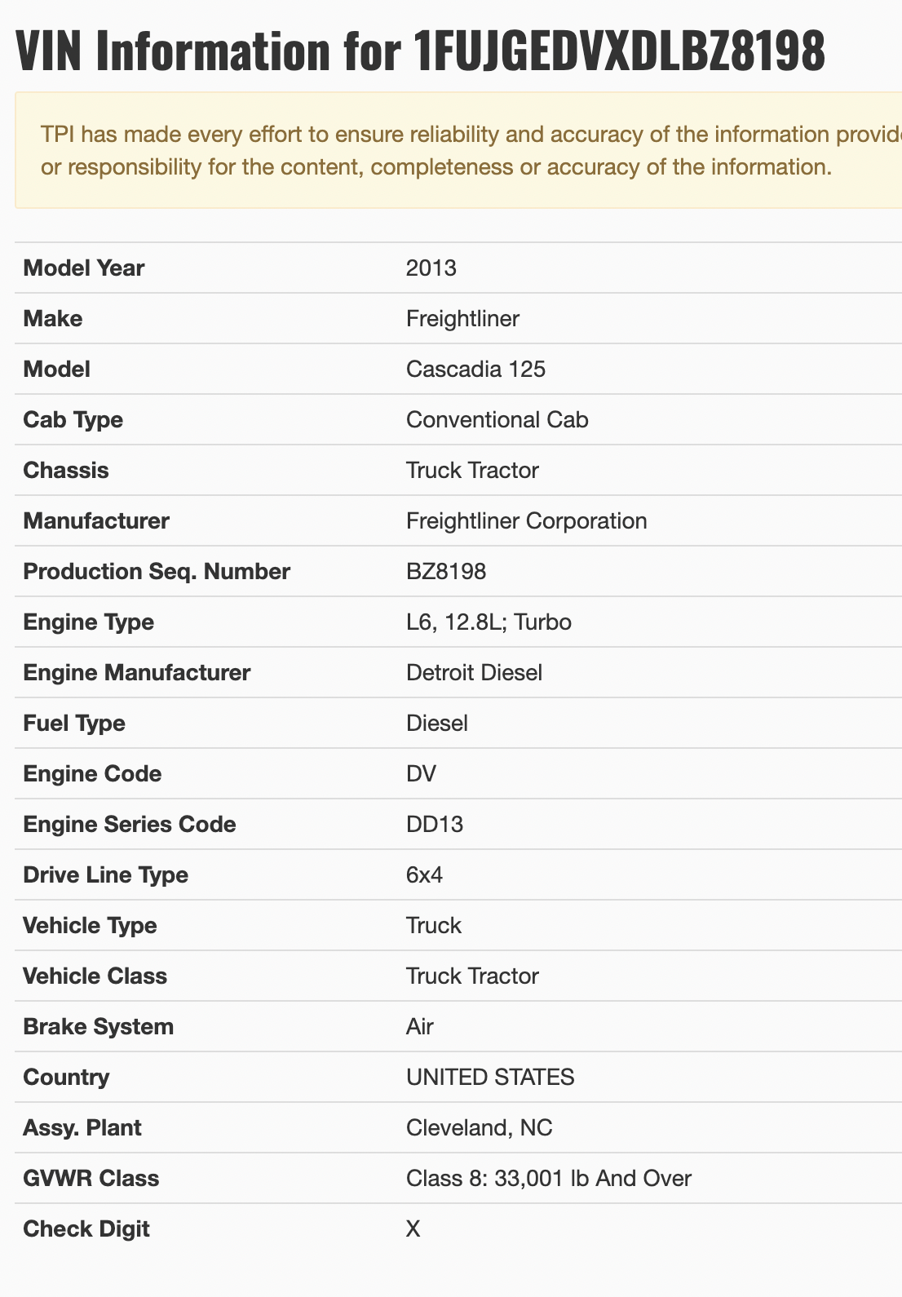Click the Cascadia 125 model value

(x=475, y=370)
